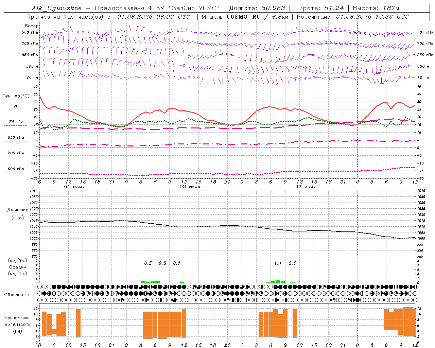Click the green precipitation bar under value 1.1
435x348 pixels.
(x=278, y=282)
